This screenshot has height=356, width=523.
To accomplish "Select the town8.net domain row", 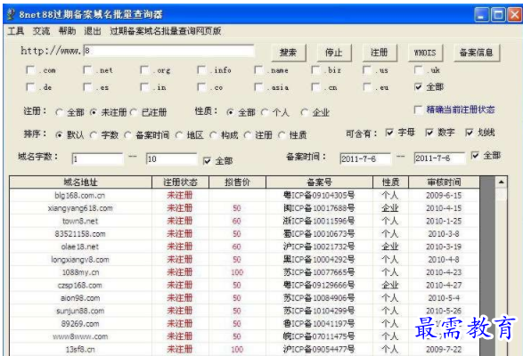I will pos(244,221).
